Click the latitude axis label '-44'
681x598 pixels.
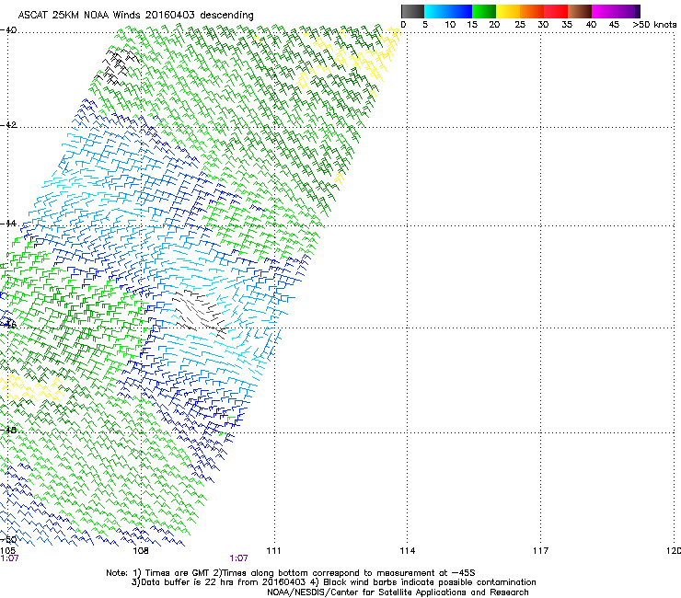[x=8, y=224]
